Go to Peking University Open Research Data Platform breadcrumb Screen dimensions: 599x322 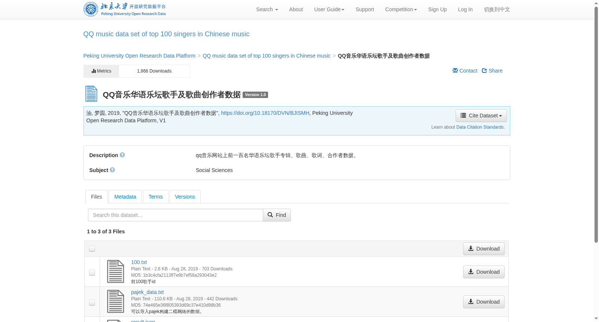(139, 56)
